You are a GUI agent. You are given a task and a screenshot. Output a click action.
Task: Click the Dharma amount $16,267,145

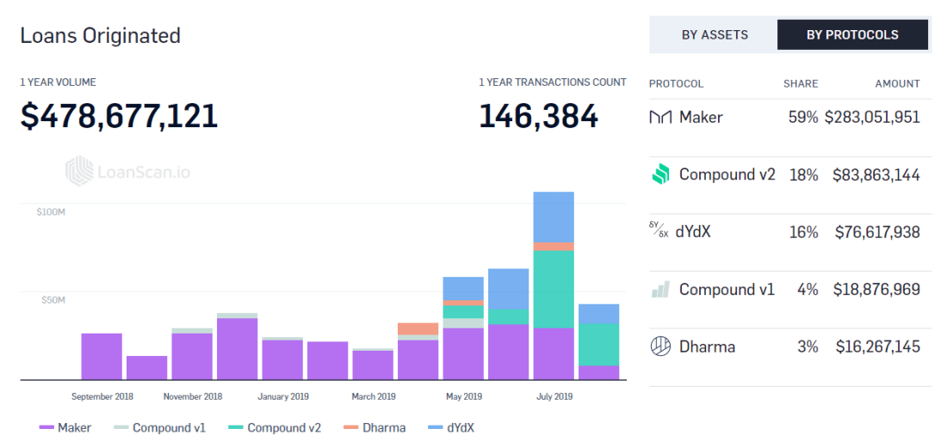pyautogui.click(x=878, y=347)
